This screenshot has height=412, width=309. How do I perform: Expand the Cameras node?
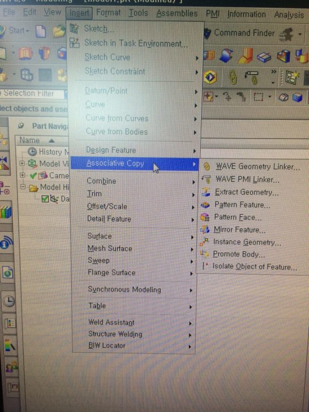point(23,175)
